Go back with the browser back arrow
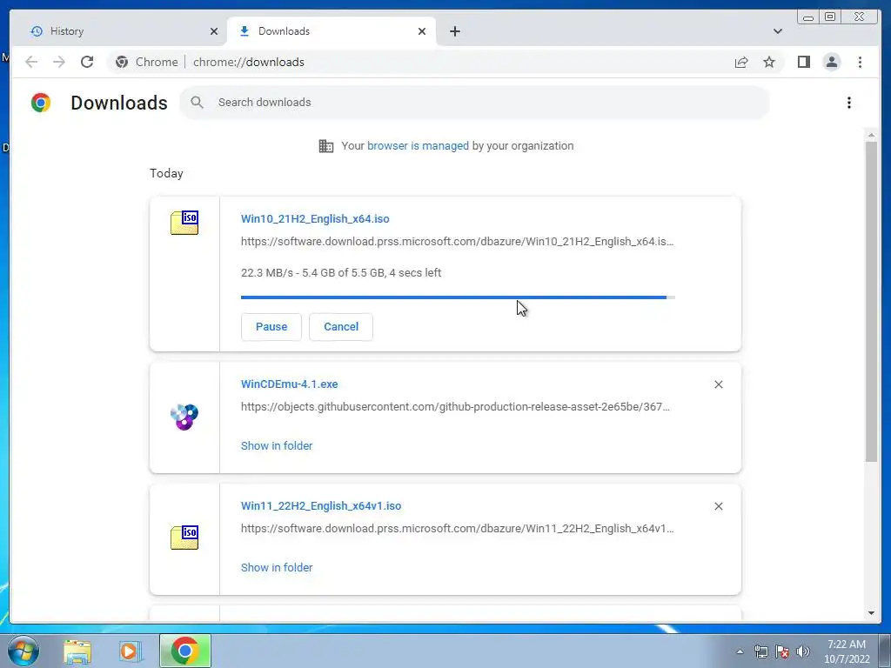The height and width of the screenshot is (668, 891). coord(31,62)
